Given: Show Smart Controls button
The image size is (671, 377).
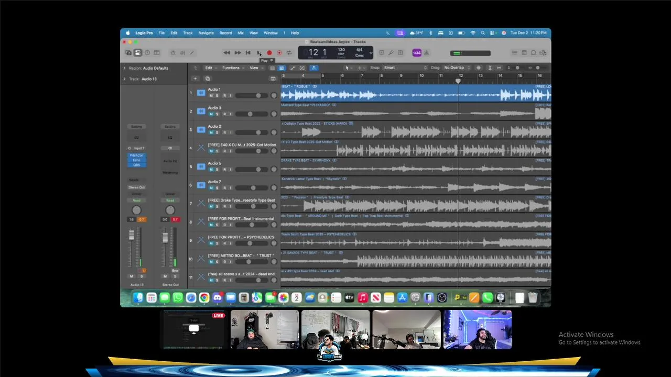Looking at the screenshot, I should (x=173, y=53).
